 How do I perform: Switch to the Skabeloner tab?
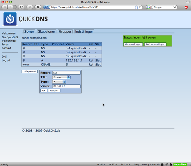click(x=47, y=32)
